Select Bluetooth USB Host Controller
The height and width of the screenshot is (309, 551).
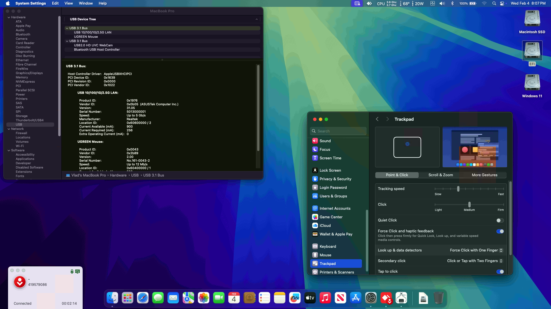coord(97,49)
